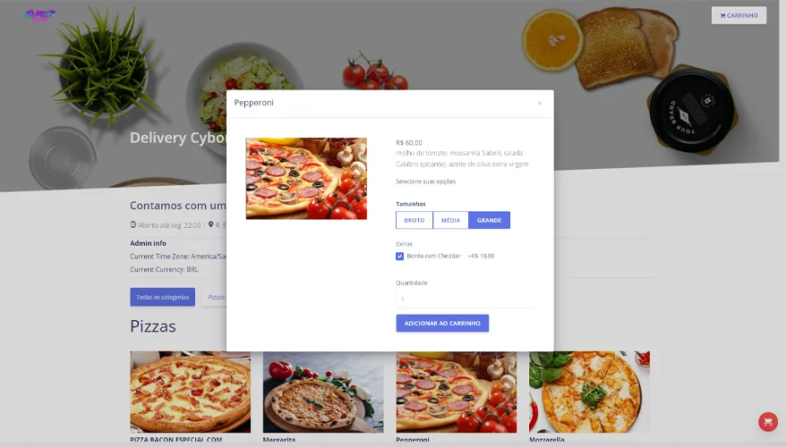Screen dimensions: 786x447
Task: Open the Margarita pizza thumbnail
Action: coord(323,392)
